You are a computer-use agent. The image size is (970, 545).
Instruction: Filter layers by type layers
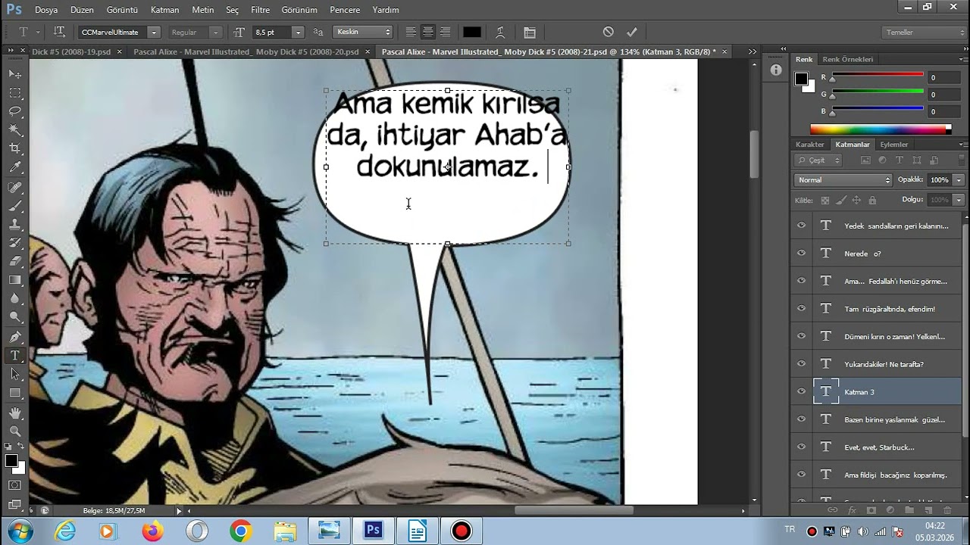pos(900,160)
